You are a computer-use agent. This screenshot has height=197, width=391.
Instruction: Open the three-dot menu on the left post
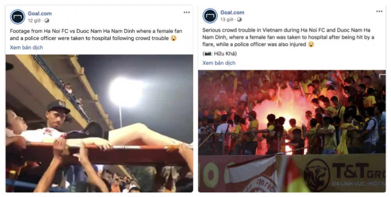coord(187,12)
